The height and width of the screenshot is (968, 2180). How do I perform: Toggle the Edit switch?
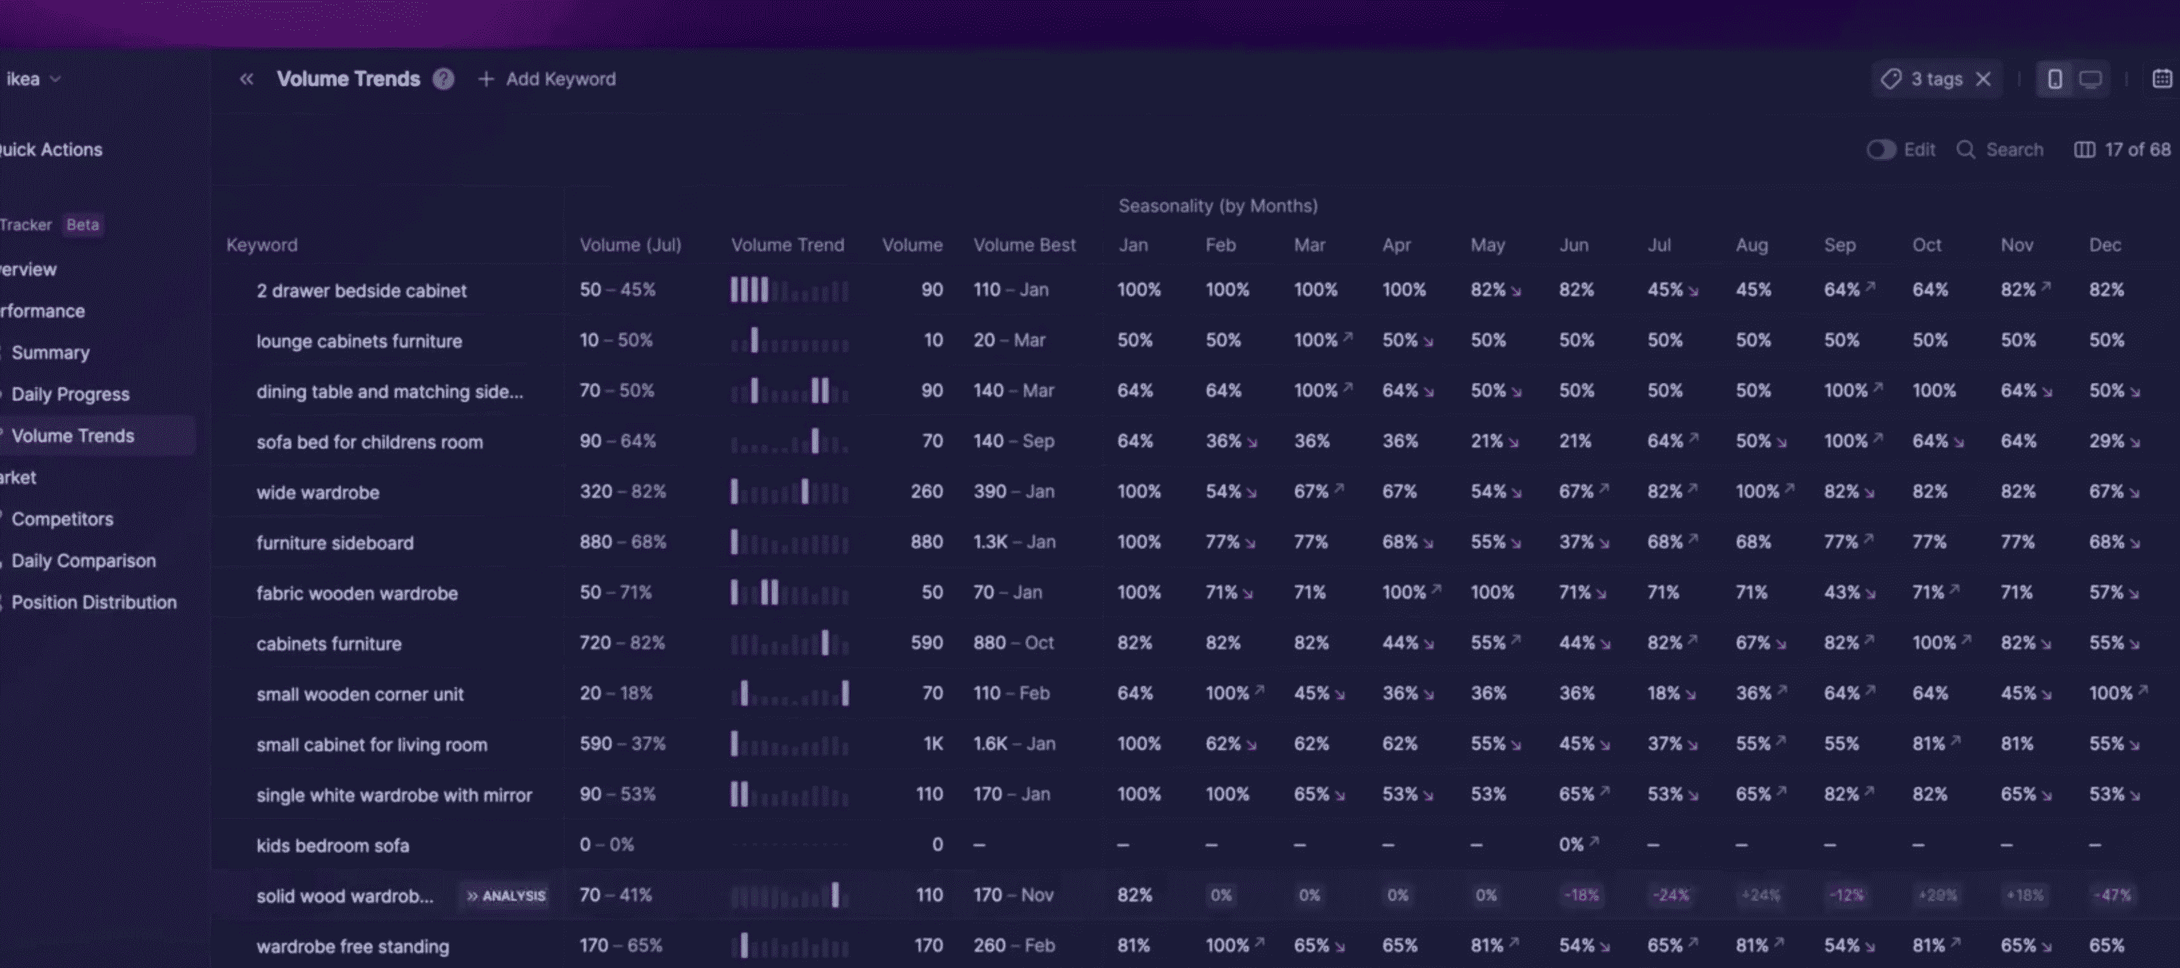pos(1881,151)
